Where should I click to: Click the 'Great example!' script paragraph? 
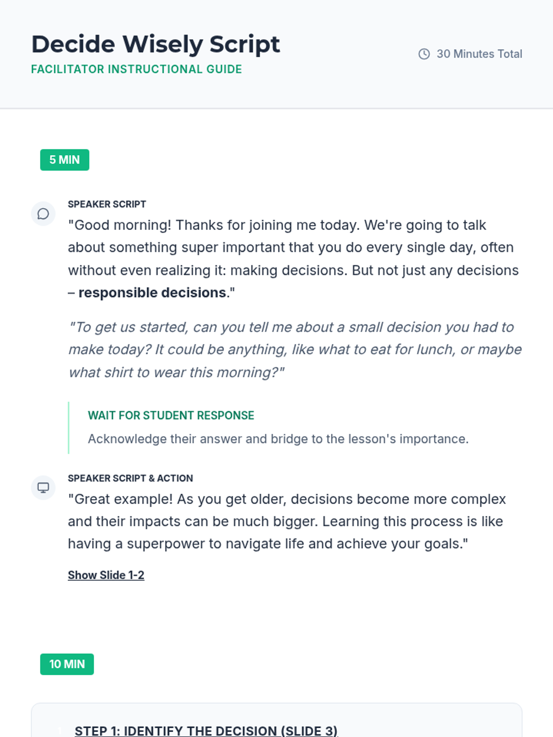[287, 521]
